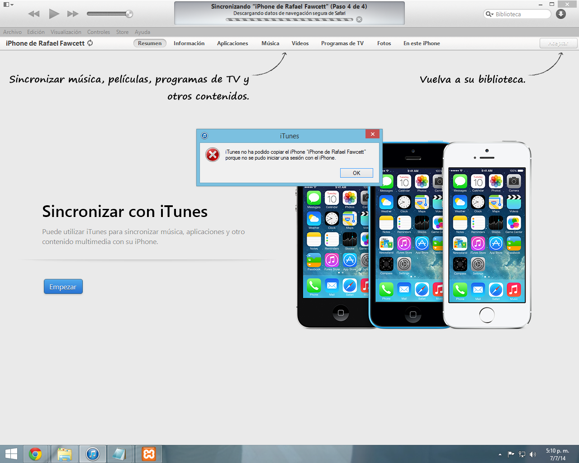Image resolution: width=579 pixels, height=463 pixels.
Task: Click the Action Center flag icon
Action: tap(511, 454)
